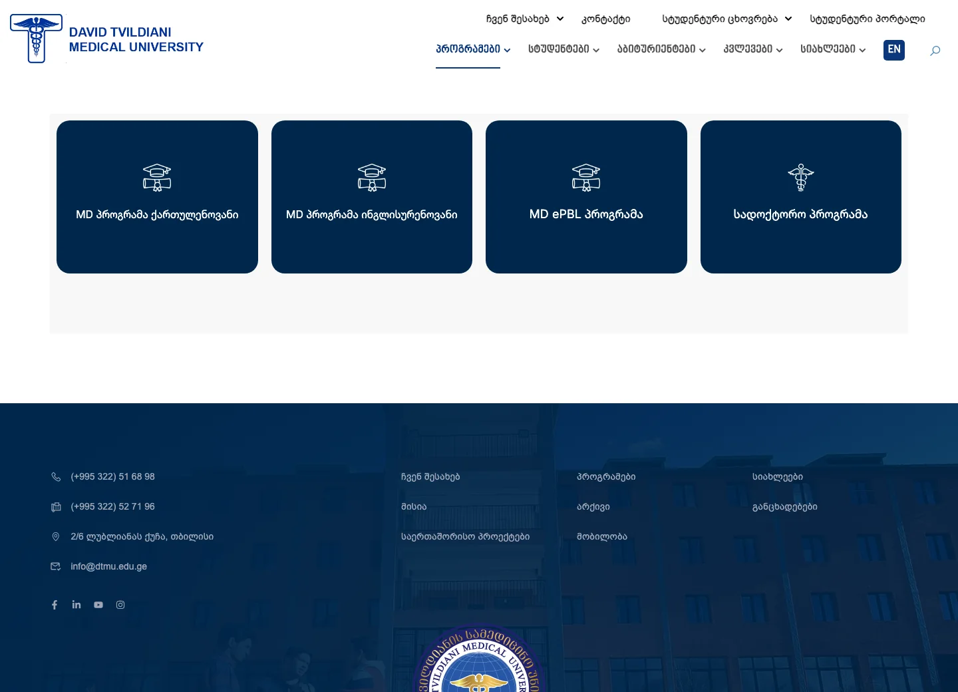Screen dimensions: 958x692
Task: Open footer link საერთაშორისო პროექტები
Action: (466, 537)
